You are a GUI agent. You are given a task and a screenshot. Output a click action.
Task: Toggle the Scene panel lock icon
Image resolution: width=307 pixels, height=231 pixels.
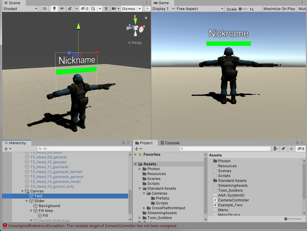click(146, 18)
